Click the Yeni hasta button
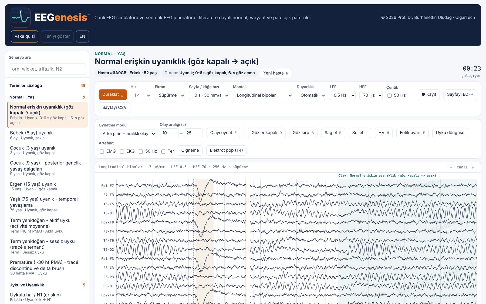The height and width of the screenshot is (304, 486). click(276, 73)
